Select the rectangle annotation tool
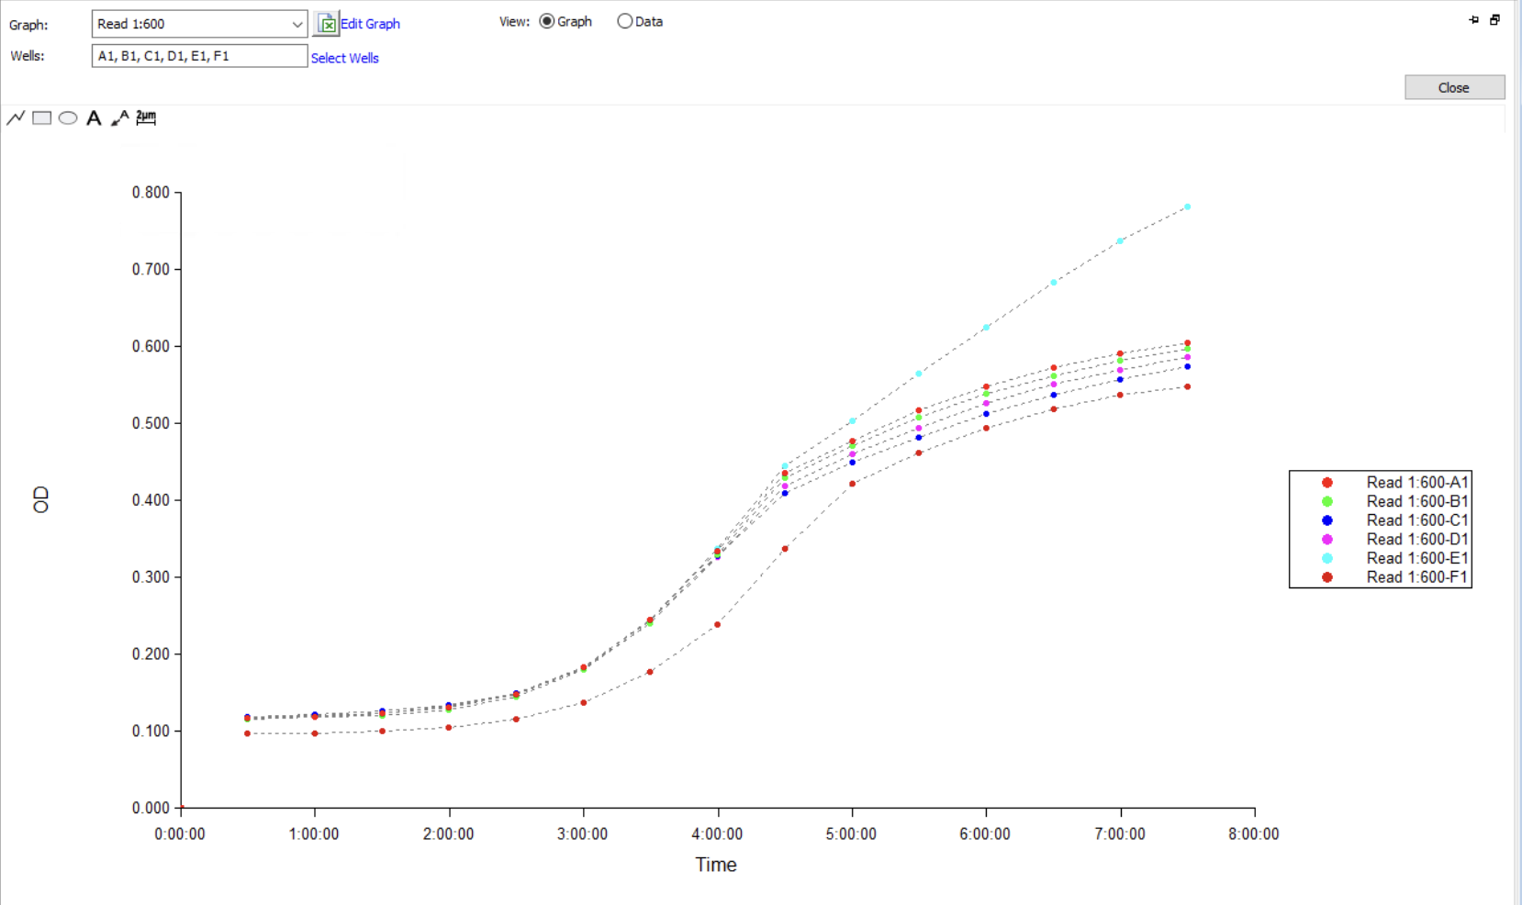1522x905 pixels. (41, 117)
